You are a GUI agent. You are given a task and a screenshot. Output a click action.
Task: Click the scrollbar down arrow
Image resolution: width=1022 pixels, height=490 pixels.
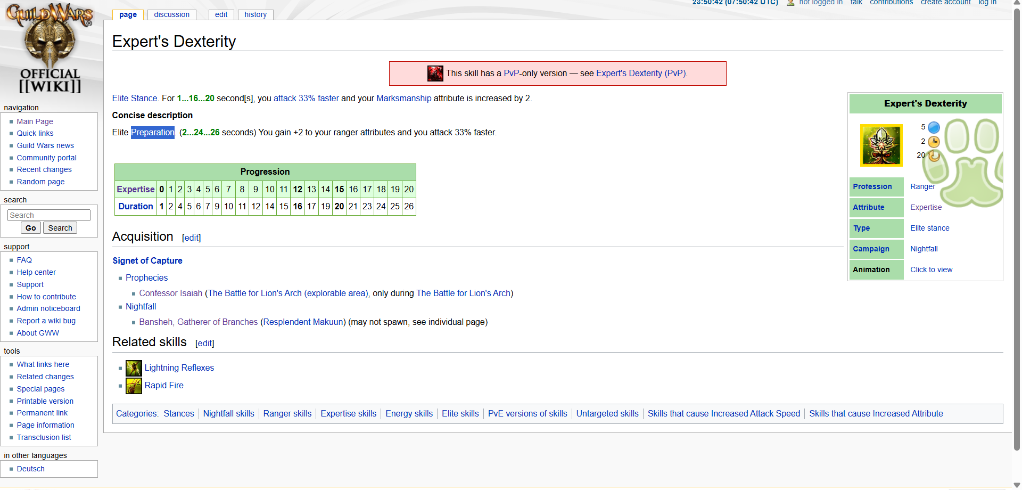tap(1017, 485)
